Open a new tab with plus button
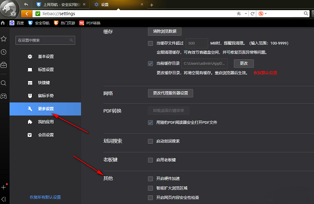This screenshot has width=314, height=204. click(152, 5)
